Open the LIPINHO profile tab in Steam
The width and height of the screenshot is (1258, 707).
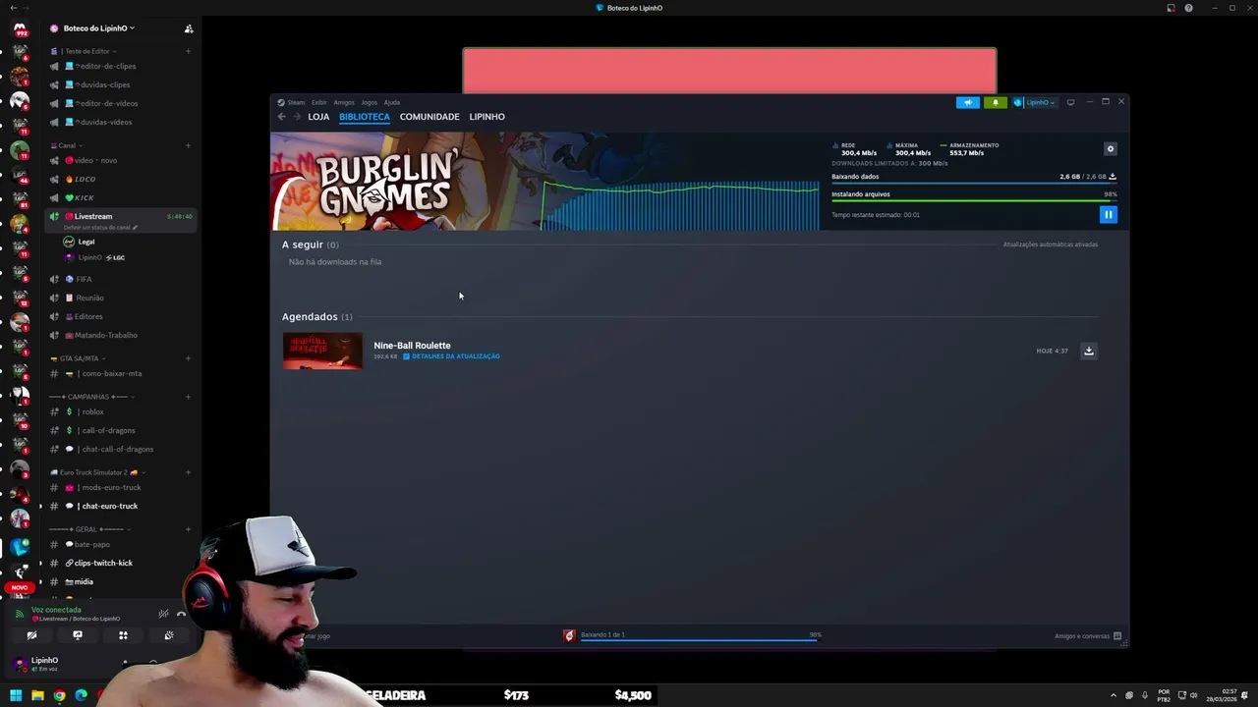coord(486,117)
